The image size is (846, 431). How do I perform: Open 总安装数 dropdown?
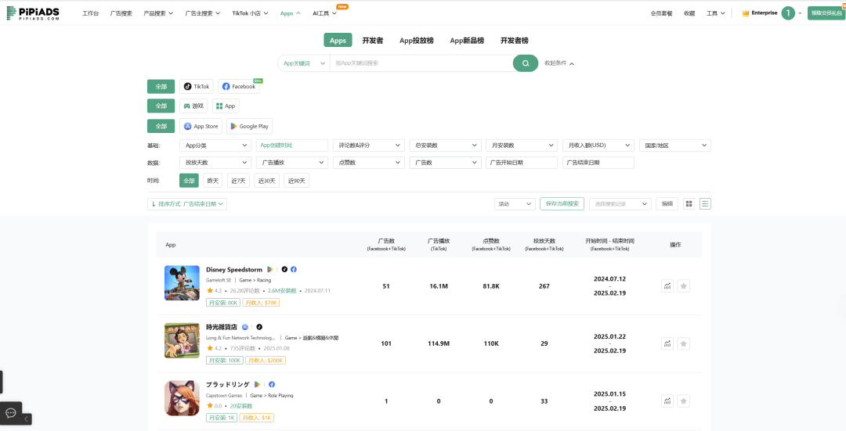(x=445, y=145)
